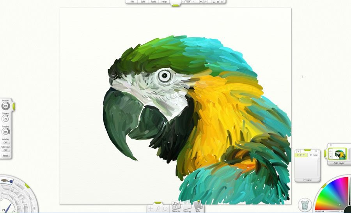
Task: Click New to add a color sample
Action: [x=307, y=180]
